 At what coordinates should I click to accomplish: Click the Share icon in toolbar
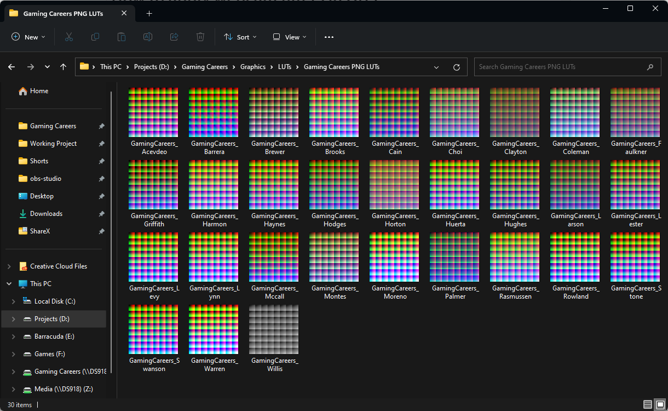pyautogui.click(x=174, y=37)
